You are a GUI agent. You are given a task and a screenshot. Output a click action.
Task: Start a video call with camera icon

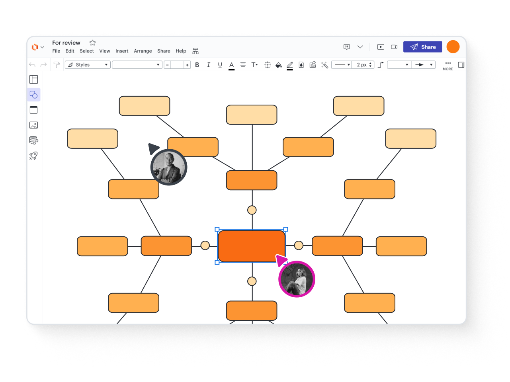click(394, 47)
